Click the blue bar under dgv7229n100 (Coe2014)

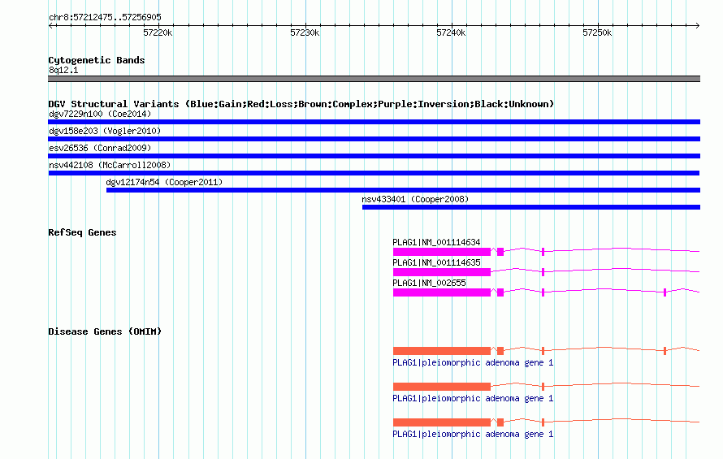pyautogui.click(x=374, y=122)
